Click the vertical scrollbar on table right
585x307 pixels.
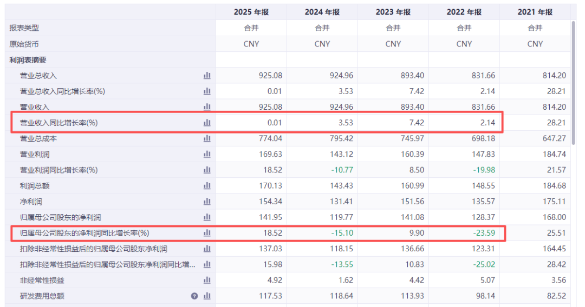(x=574, y=83)
